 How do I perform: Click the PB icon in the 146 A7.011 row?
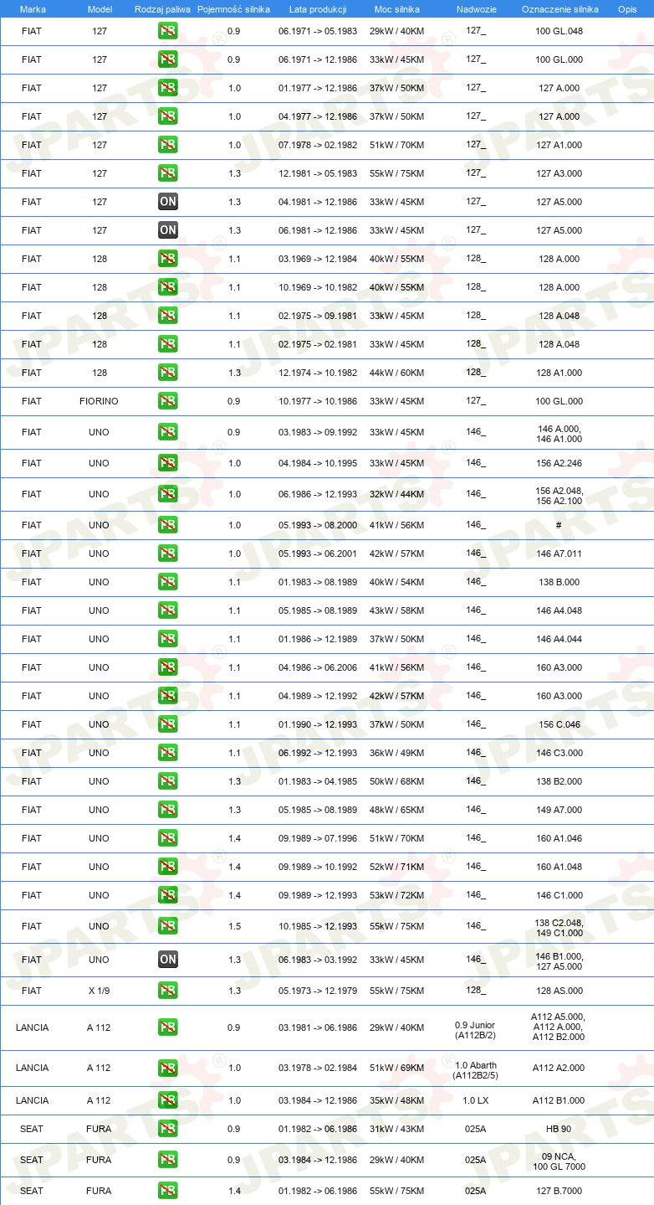pos(167,554)
